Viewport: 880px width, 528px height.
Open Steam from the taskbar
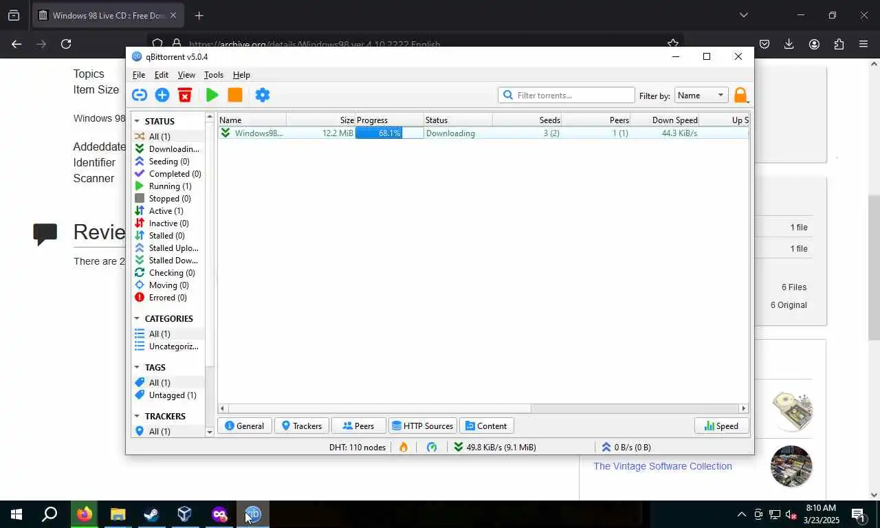pos(151,514)
